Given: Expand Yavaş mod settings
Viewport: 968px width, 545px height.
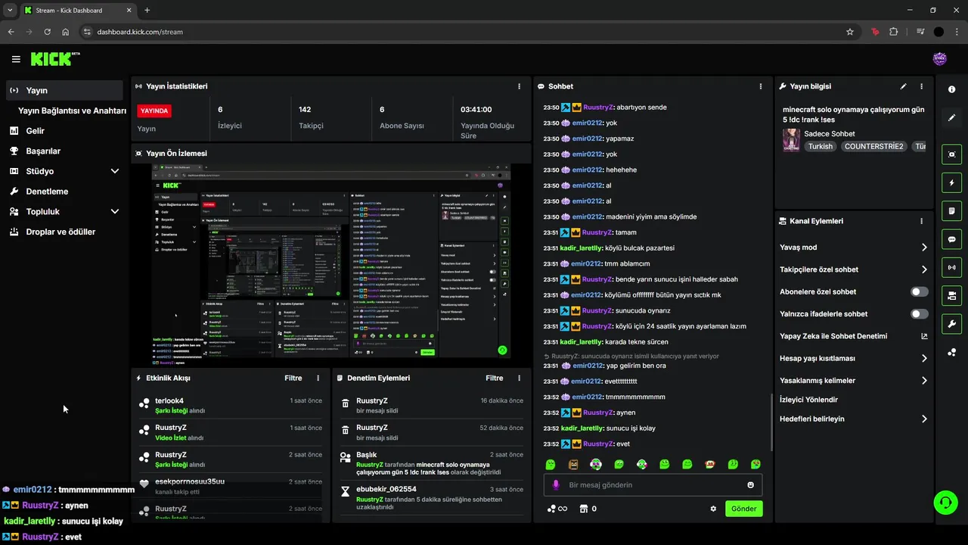Looking at the screenshot, I should [854, 248].
